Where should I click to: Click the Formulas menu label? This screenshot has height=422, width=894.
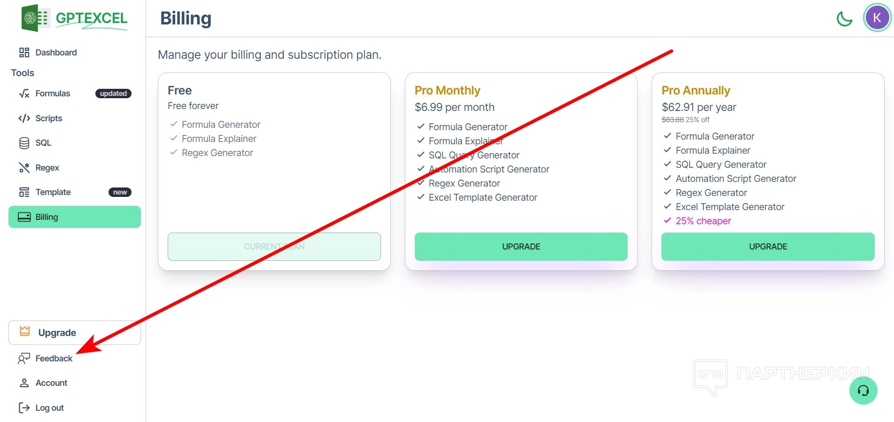[x=53, y=94]
